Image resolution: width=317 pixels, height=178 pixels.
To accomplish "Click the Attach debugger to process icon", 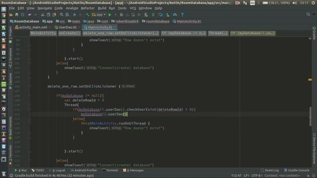I will 133,14.
